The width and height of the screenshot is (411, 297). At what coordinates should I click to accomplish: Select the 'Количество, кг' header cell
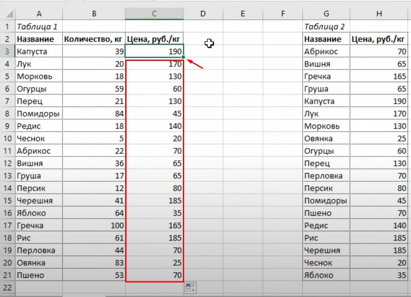[94, 39]
